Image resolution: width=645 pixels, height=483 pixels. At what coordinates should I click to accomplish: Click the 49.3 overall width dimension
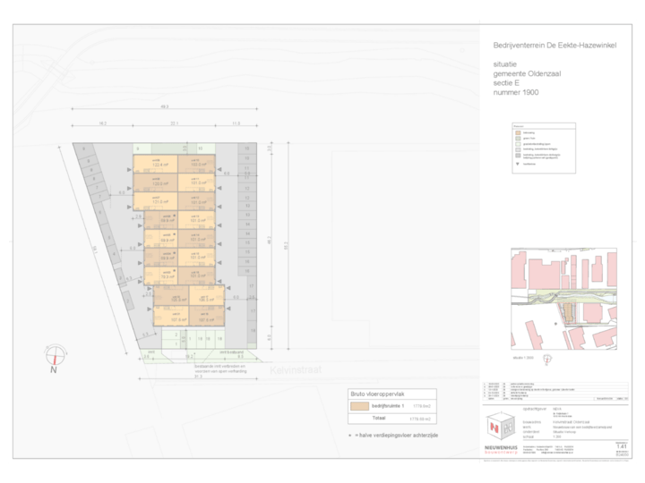164,106
